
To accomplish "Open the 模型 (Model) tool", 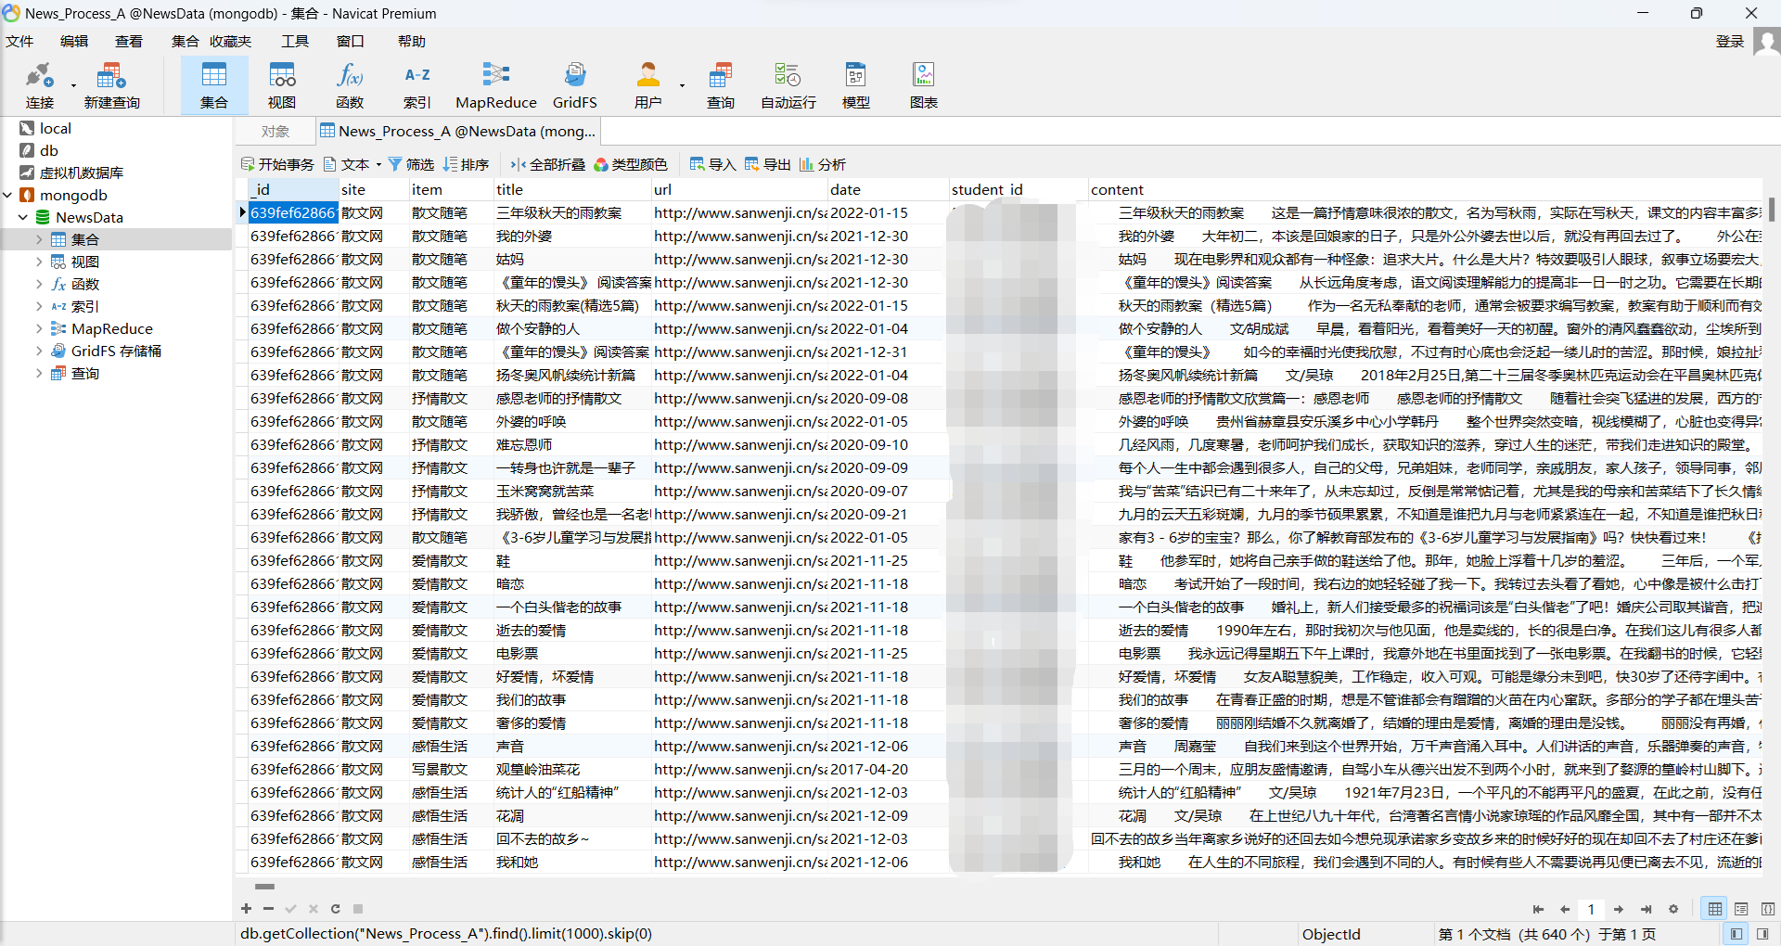I will [855, 84].
